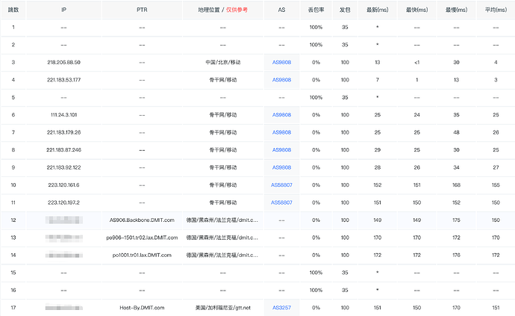Click slowest value 175 in hop 12
The image size is (515, 316).
click(456, 220)
